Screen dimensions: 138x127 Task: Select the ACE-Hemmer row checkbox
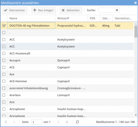[4, 81]
